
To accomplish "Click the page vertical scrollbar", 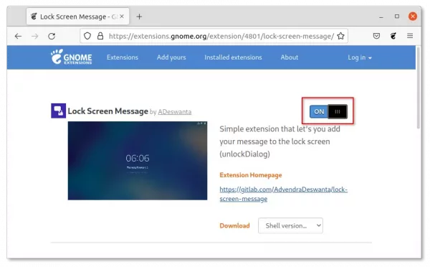I will [x=419, y=88].
